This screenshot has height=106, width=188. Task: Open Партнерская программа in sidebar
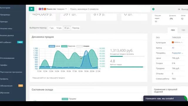click(11, 72)
